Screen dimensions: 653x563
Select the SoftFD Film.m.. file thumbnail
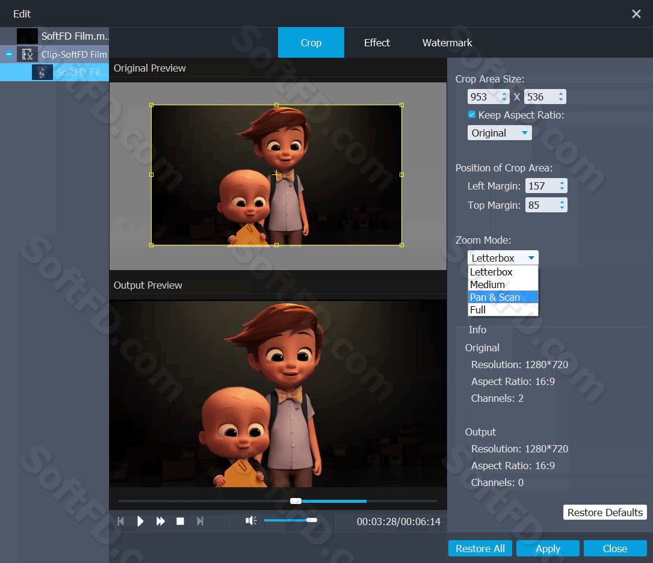click(27, 36)
